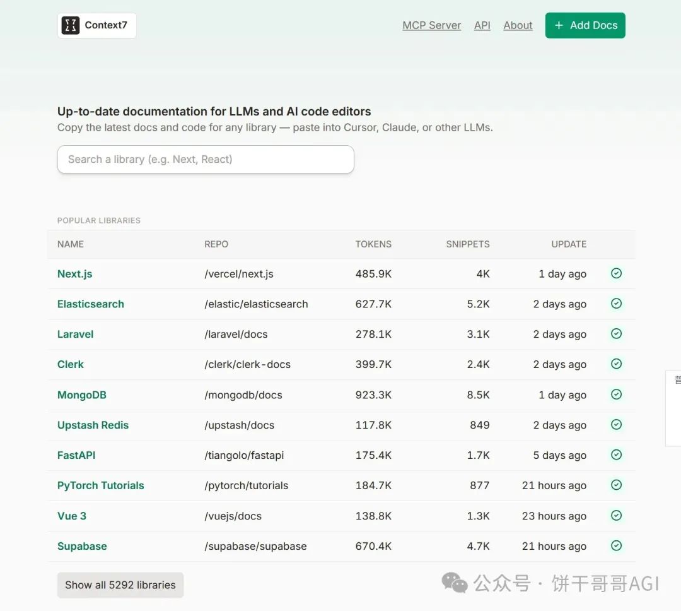This screenshot has height=611, width=681.
Task: Open the Upstash Redis library
Action: click(x=93, y=425)
